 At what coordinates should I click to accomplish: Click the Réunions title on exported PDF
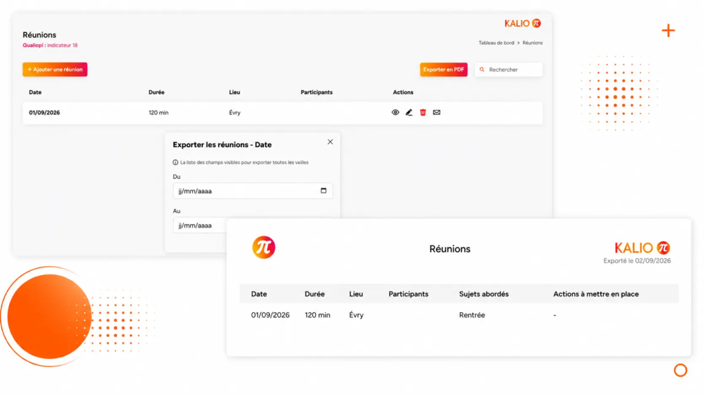click(x=450, y=249)
